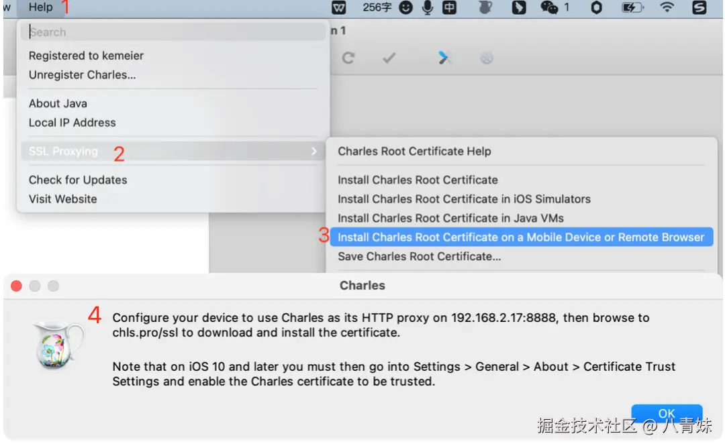Close the Charles dialog with red button
Viewport: 725px width, 448px height.
[x=16, y=286]
